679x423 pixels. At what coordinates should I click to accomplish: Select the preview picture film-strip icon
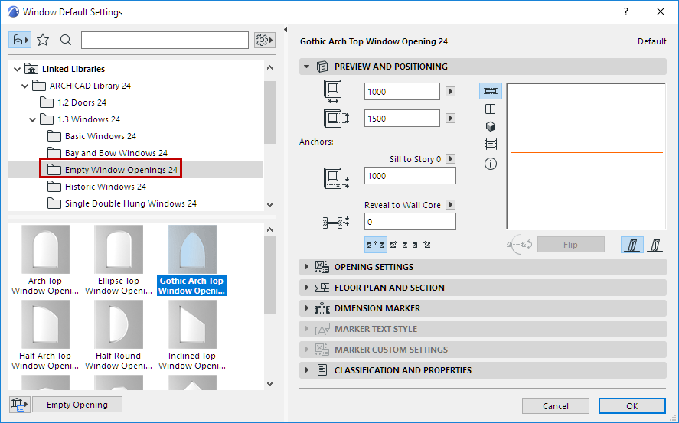point(491,145)
